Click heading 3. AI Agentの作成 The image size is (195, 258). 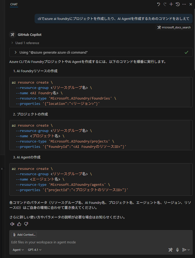point(27,157)
